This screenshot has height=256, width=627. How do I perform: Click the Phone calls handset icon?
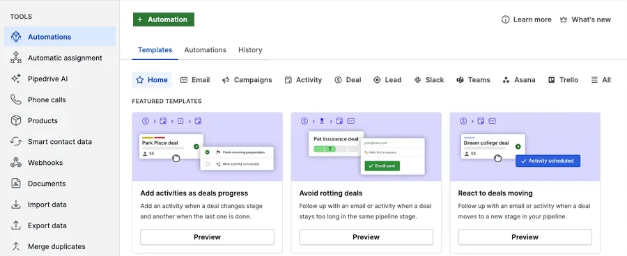pos(16,100)
